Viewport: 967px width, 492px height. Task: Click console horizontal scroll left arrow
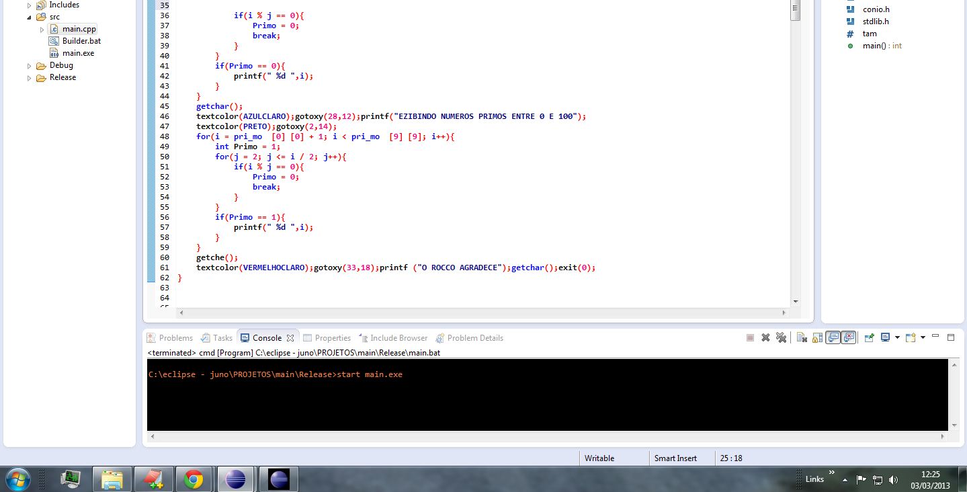152,436
